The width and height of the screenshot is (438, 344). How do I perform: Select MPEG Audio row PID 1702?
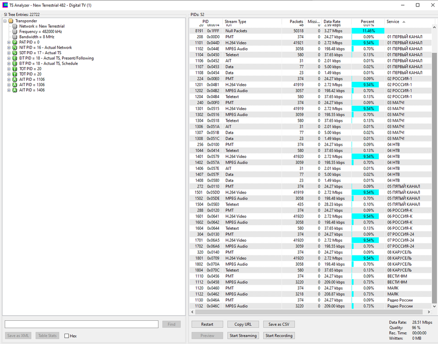click(310, 246)
